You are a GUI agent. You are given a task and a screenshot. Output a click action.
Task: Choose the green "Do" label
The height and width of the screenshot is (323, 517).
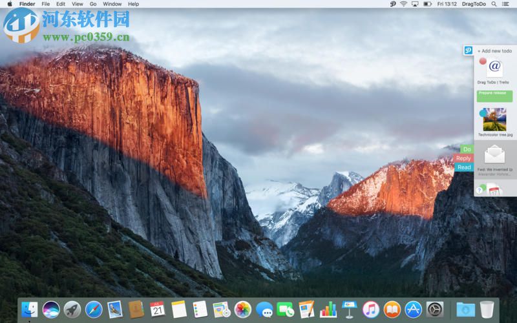(x=467, y=149)
